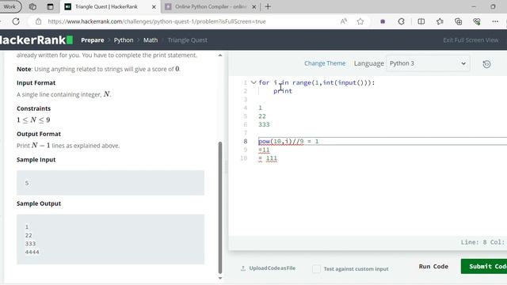Open the split screen icon

click(421, 21)
